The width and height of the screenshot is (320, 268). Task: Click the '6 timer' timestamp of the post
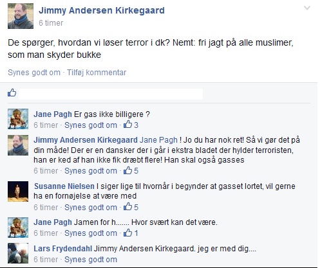coord(51,23)
